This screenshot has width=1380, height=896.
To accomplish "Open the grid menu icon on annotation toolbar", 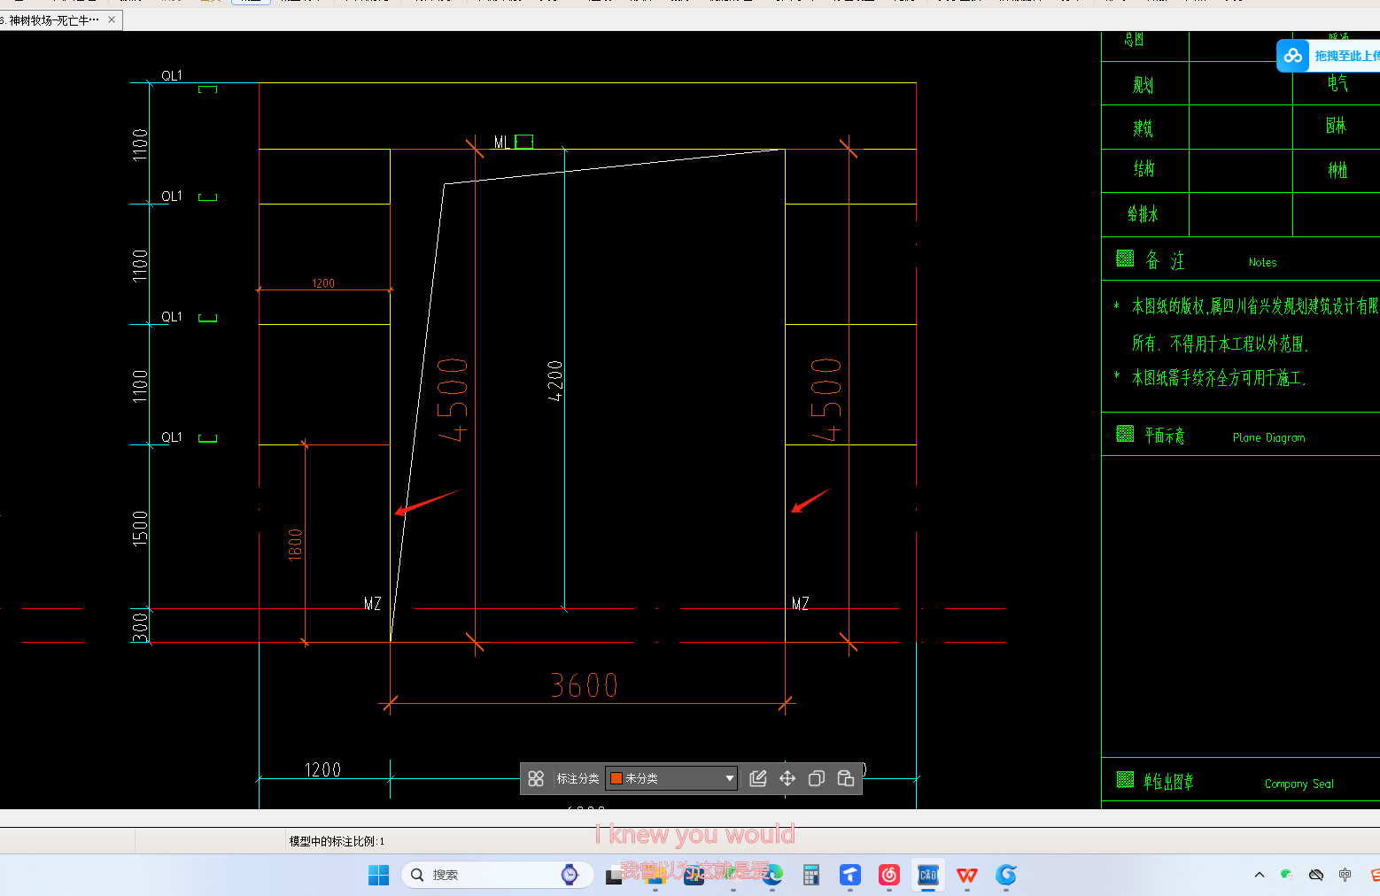I will (x=536, y=778).
